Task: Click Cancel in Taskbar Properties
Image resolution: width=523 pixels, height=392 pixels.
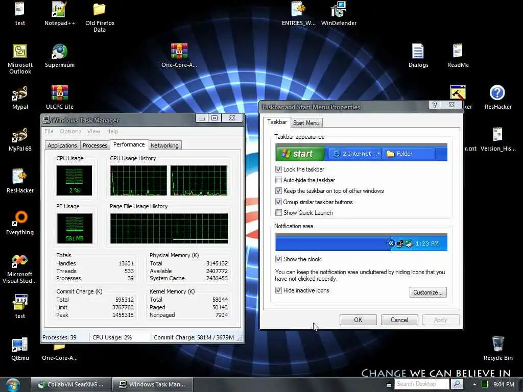Action: point(399,320)
